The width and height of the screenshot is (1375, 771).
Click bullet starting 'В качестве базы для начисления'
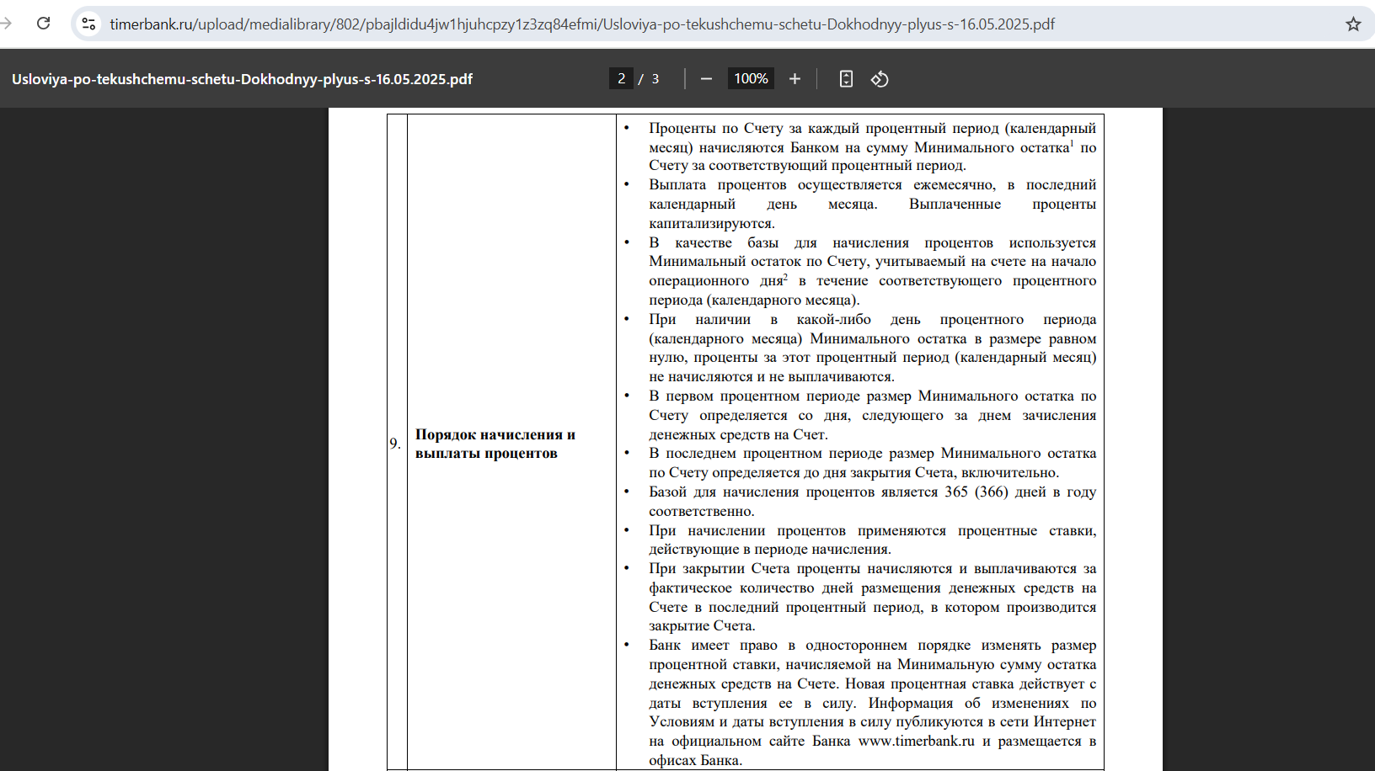(x=873, y=271)
